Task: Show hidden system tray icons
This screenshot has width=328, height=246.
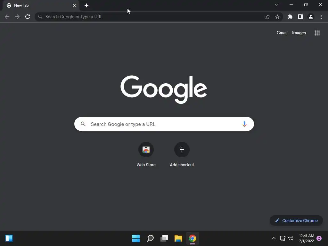Action: pyautogui.click(x=274, y=238)
